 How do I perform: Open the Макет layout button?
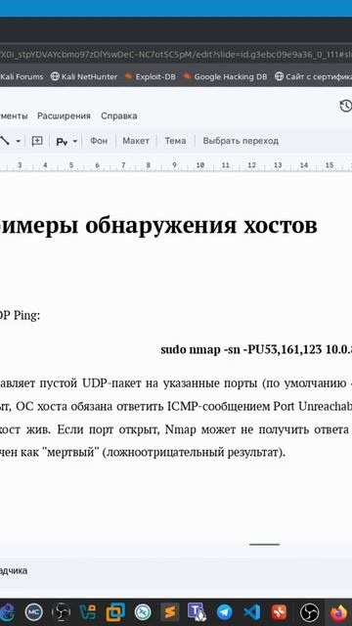tap(136, 141)
